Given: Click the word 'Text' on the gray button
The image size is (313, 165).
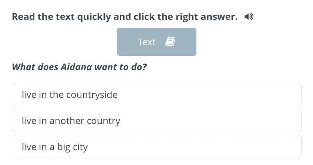Looking at the screenshot, I should point(146,42).
